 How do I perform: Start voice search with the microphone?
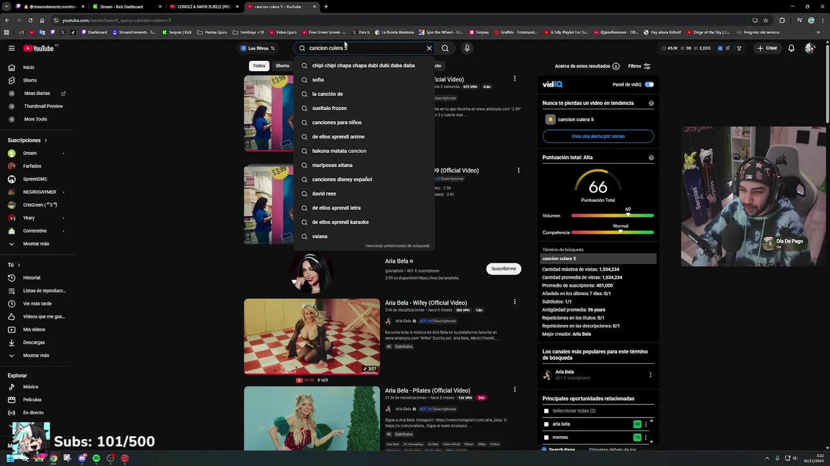467,48
